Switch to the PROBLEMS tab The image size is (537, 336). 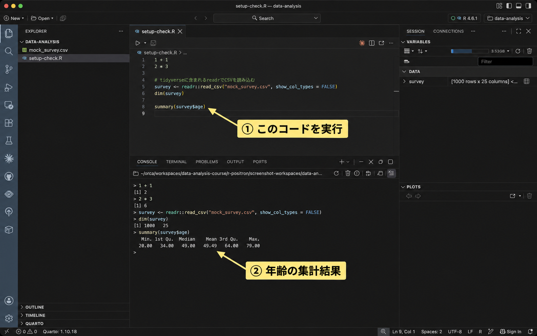point(207,162)
